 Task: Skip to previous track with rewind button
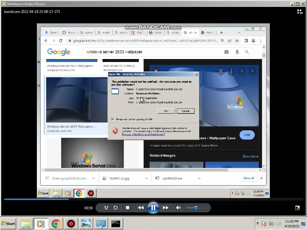(141, 208)
